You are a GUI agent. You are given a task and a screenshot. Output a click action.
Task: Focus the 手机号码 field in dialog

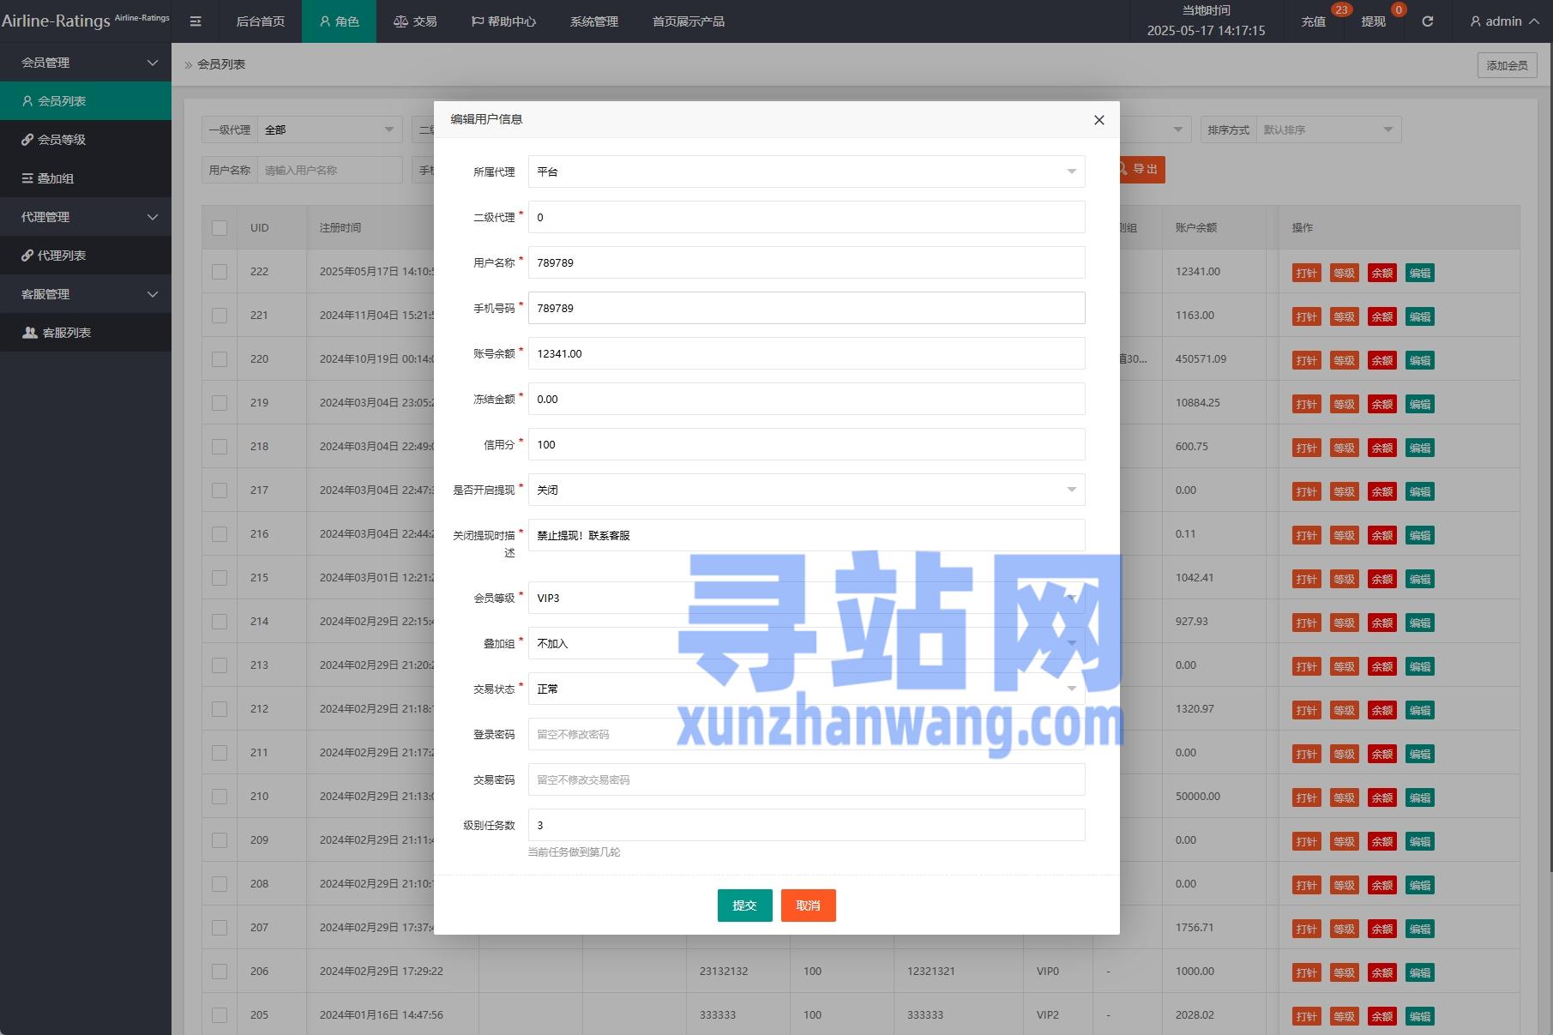pos(806,308)
